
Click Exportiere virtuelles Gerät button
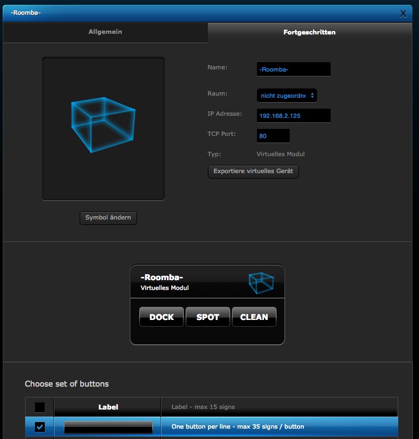[x=253, y=171]
